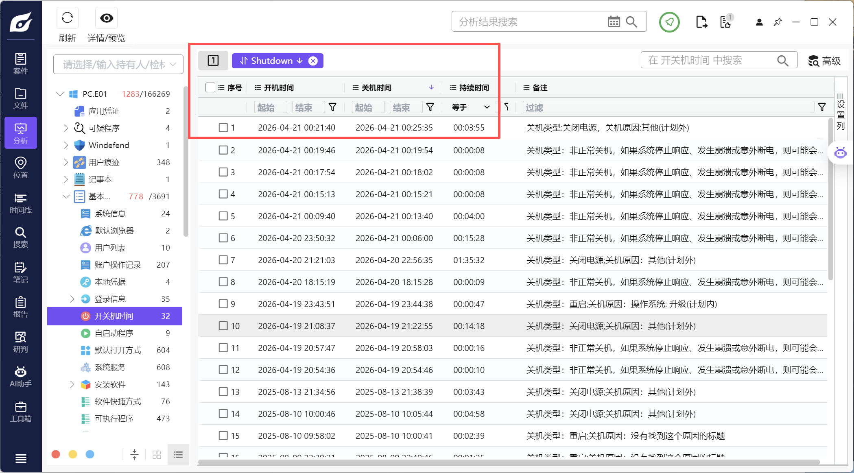Open the 详情/预览 eye icon
Image resolution: width=854 pixels, height=473 pixels.
(107, 18)
